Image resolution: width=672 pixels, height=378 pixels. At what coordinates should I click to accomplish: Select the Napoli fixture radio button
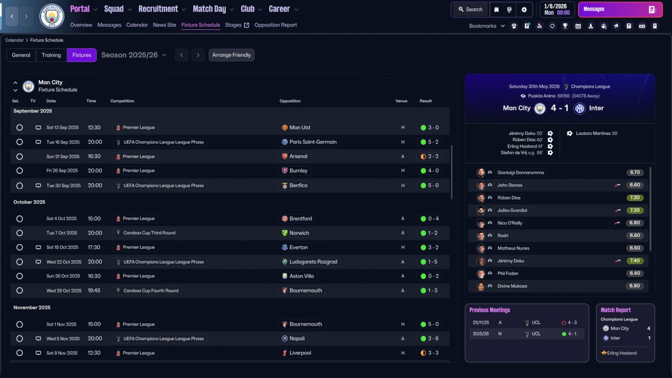coord(19,339)
